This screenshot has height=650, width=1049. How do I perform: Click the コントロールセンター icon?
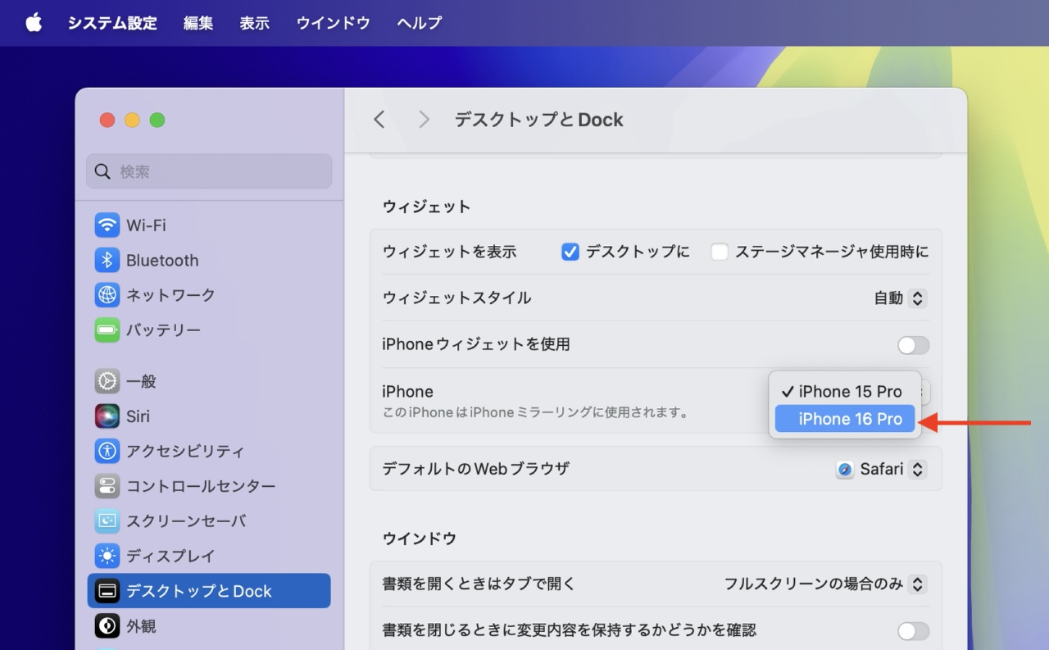(107, 486)
